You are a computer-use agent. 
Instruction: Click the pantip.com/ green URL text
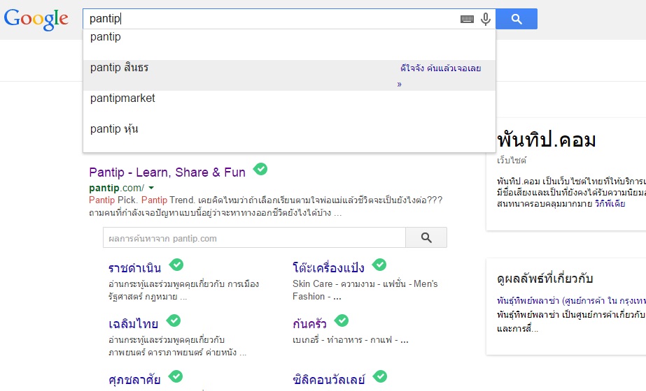click(x=117, y=188)
